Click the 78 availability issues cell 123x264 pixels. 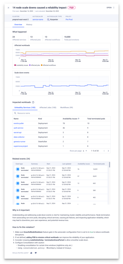coord(64,123)
